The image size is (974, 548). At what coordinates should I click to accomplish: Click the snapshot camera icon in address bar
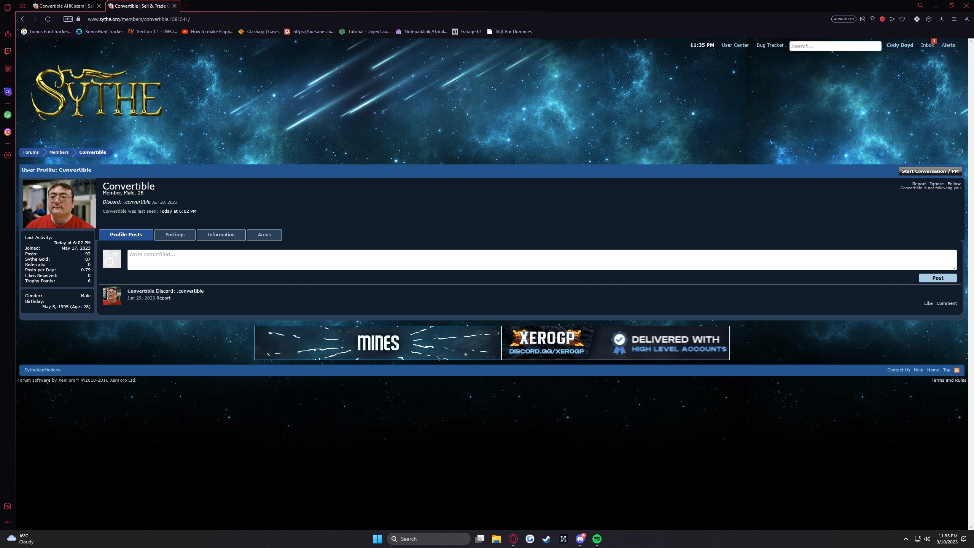click(x=872, y=19)
